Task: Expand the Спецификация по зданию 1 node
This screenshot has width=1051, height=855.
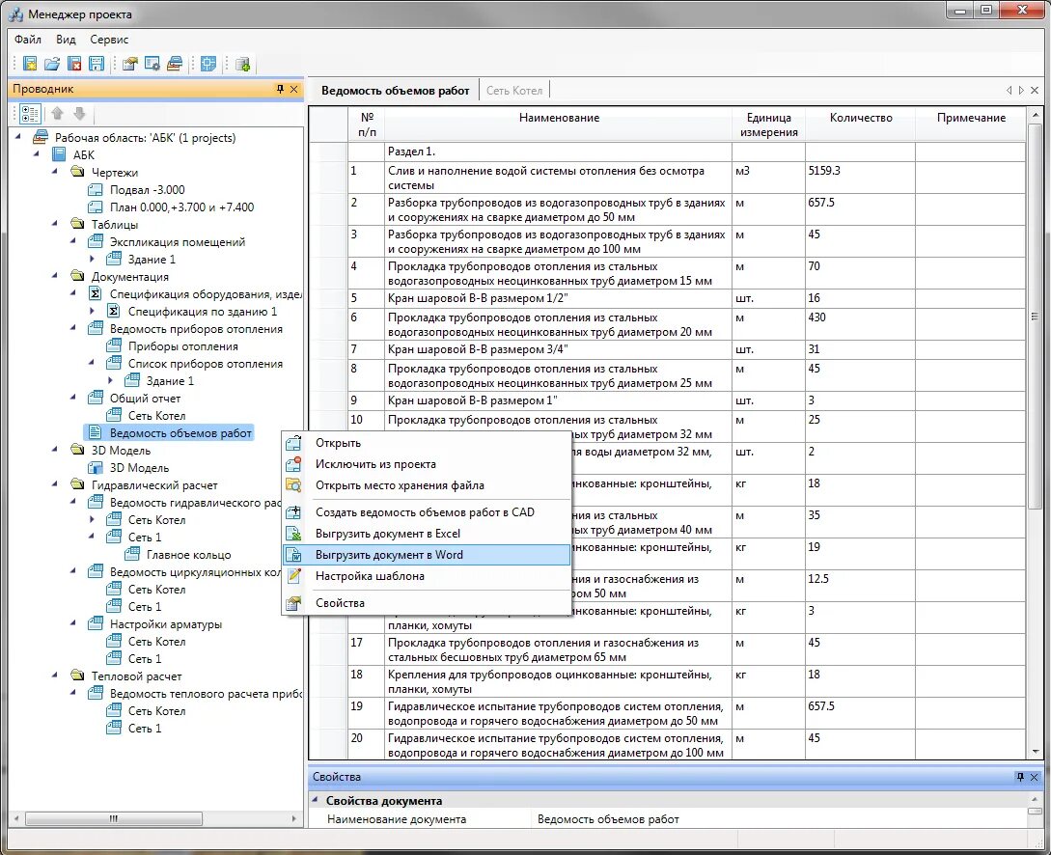Action: [x=93, y=311]
